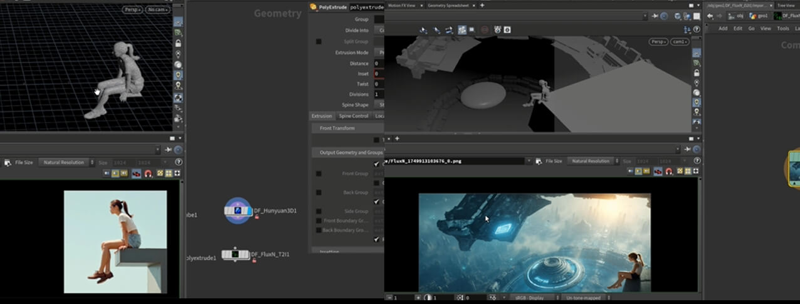
Task: Open the No cam menu in left viewport
Action: coord(157,10)
